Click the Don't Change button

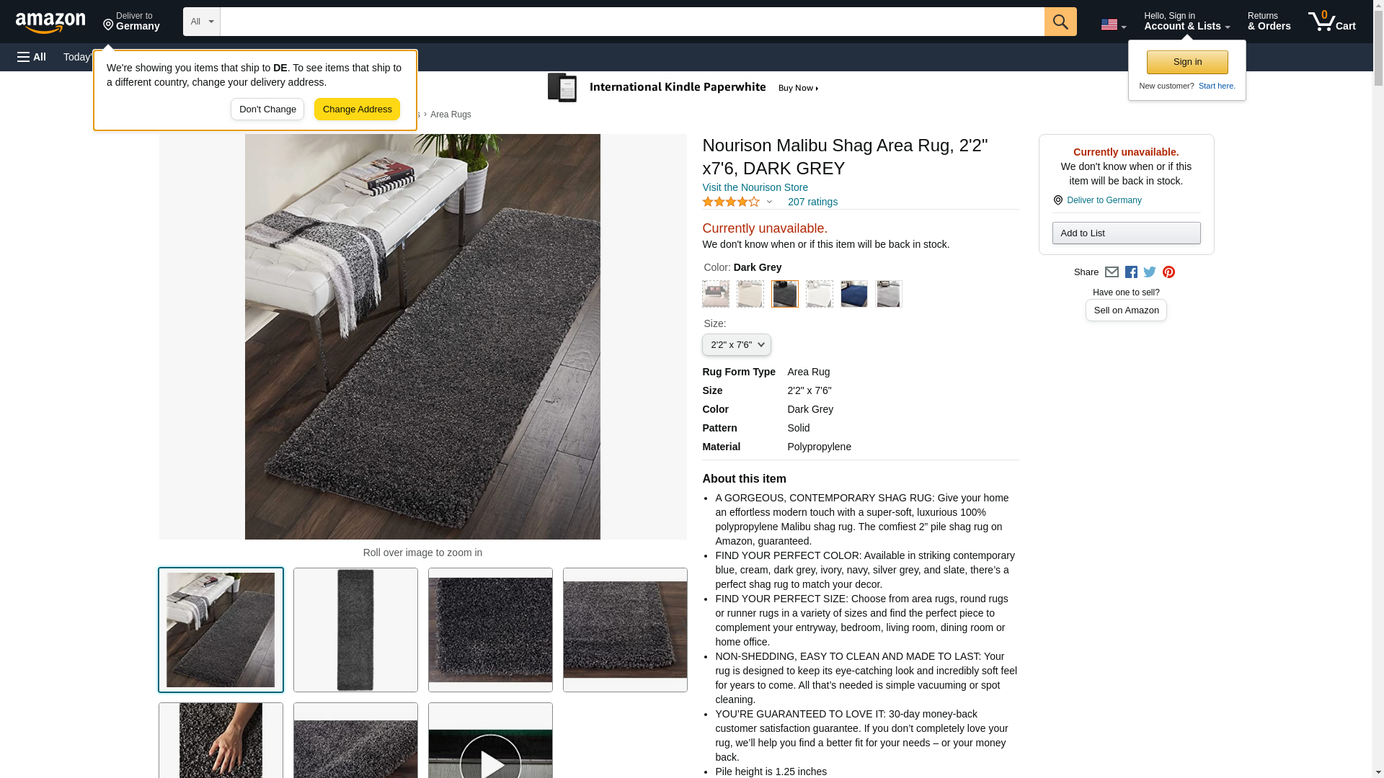(x=267, y=109)
